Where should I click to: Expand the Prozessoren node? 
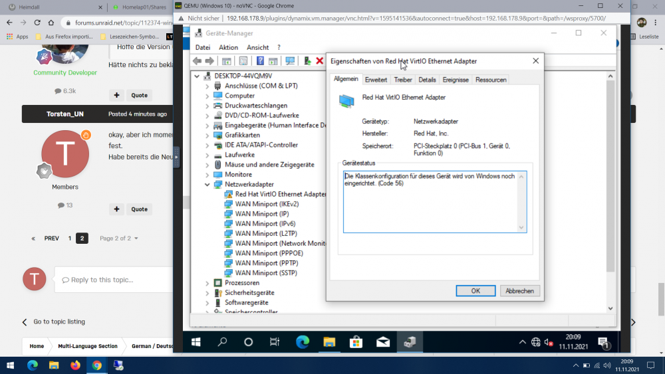click(x=207, y=283)
